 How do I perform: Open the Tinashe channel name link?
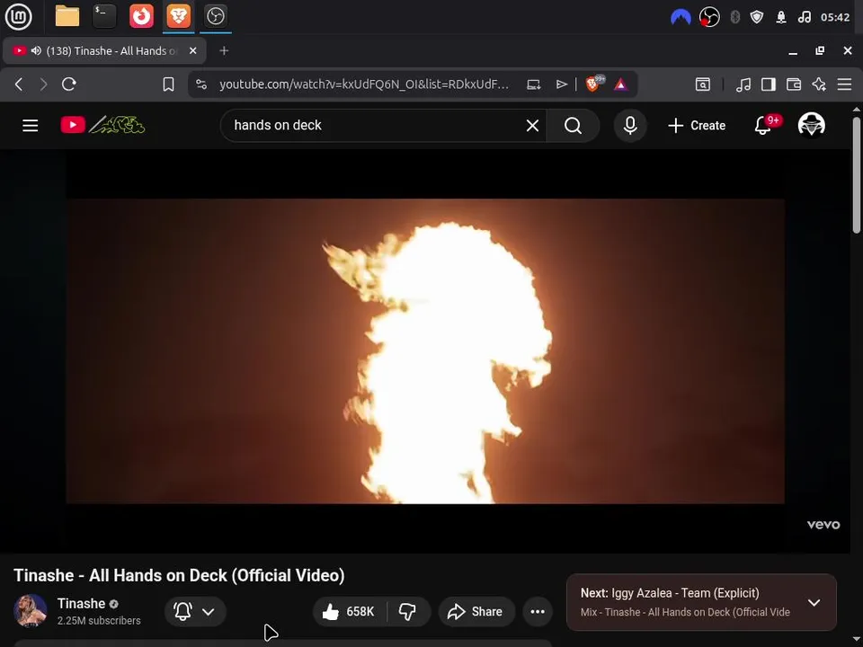pos(81,604)
